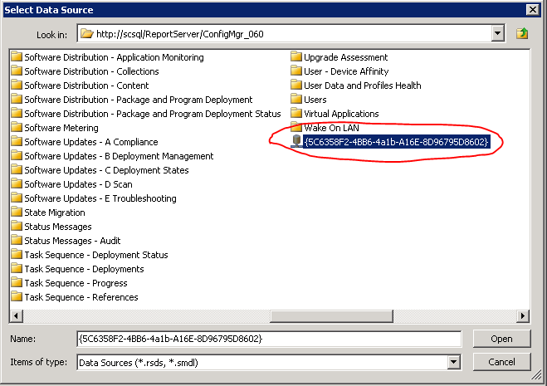This screenshot has height=386, width=547.
Task: Click the Cancel button
Action: [x=501, y=362]
